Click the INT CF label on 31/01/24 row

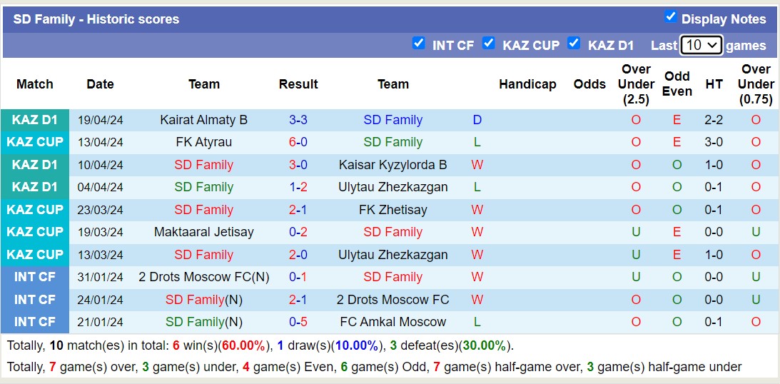[x=35, y=277]
